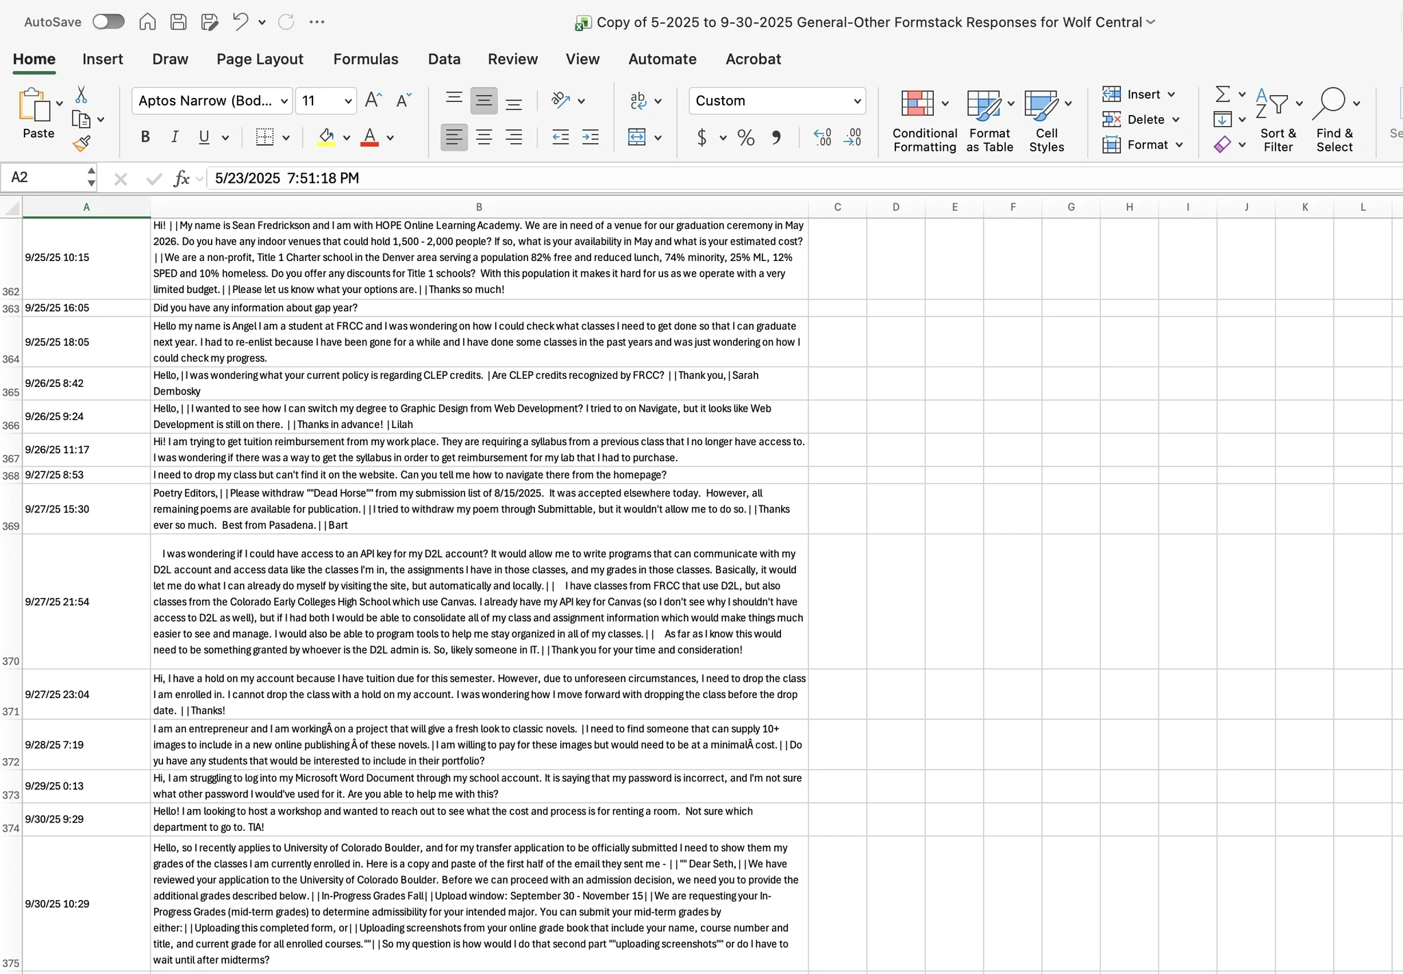
Task: Open the Custom number format dropdown
Action: coord(856,101)
